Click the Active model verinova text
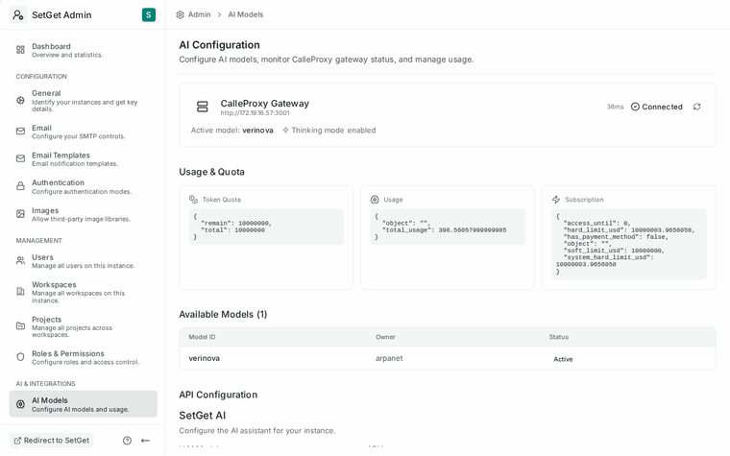Screen dimensions: 730x456 (x=231, y=131)
